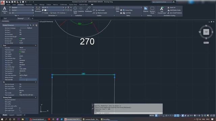The width and height of the screenshot is (216, 121).
Task: Click the Multiline Text tool
Action: (4, 10)
